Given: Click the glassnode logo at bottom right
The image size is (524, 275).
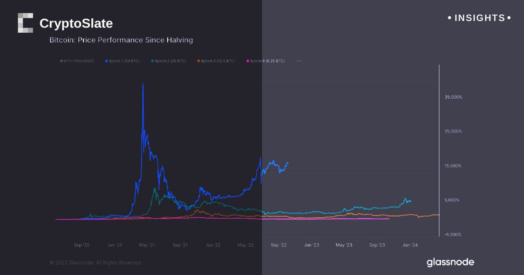Looking at the screenshot, I should pos(450,262).
